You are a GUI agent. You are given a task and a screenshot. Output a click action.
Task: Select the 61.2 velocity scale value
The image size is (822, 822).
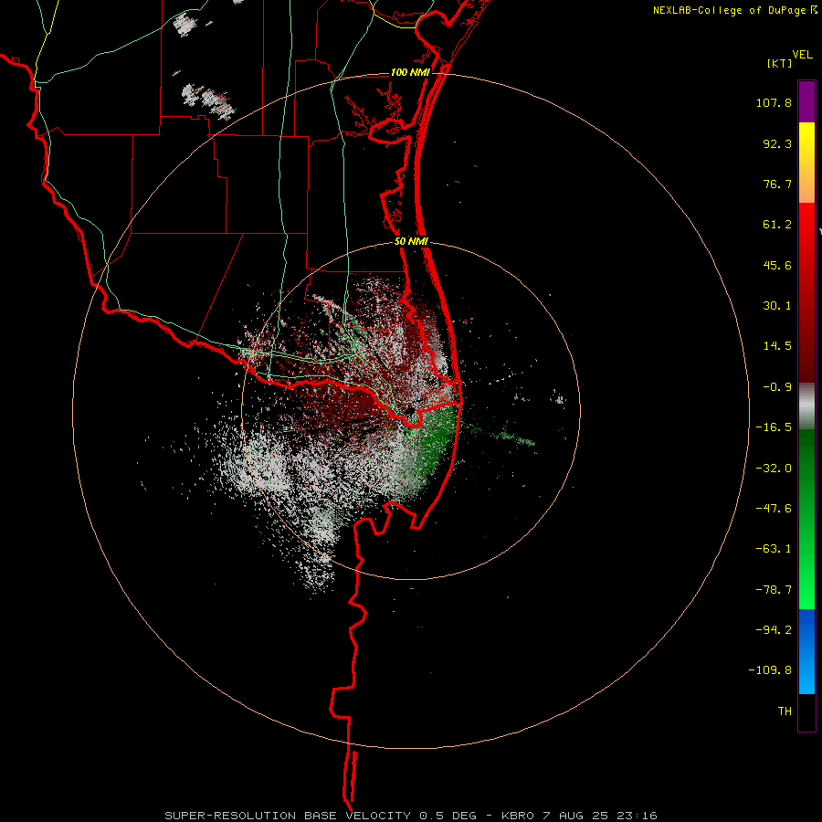pos(777,225)
